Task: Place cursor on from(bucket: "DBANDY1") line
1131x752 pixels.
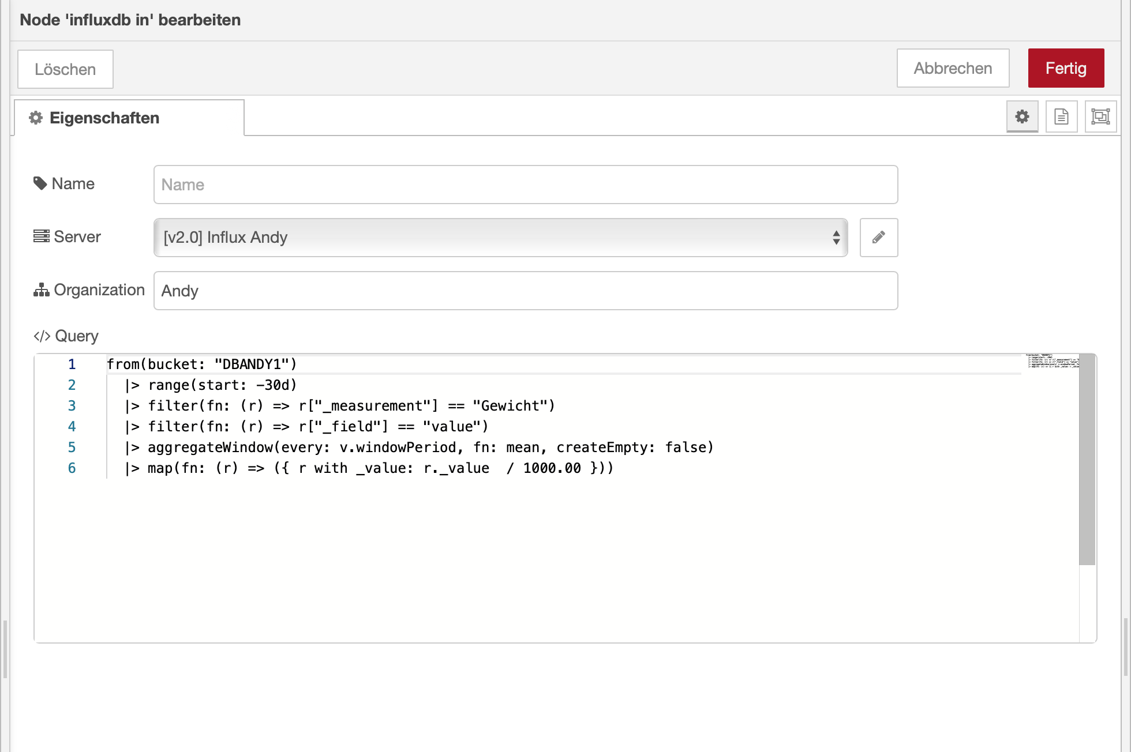Action: (x=201, y=364)
